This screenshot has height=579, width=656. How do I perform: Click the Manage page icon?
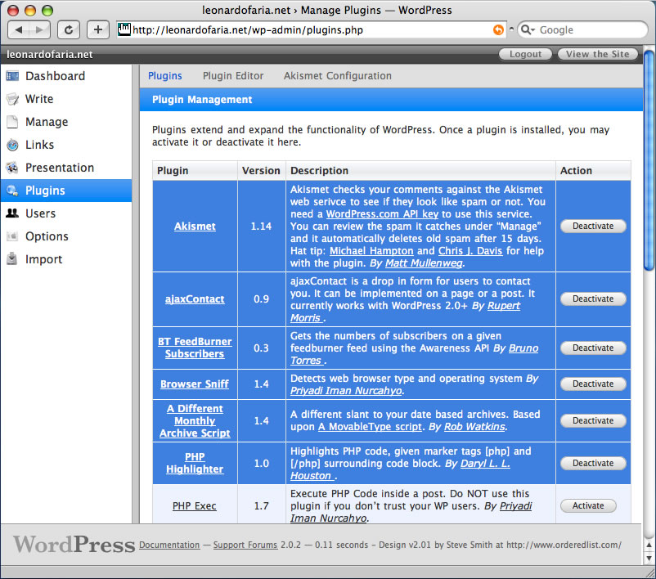click(x=12, y=122)
